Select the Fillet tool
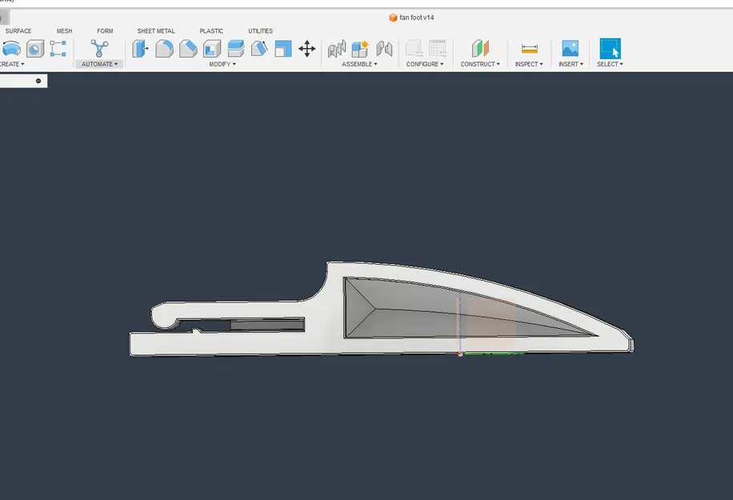The image size is (733, 500). (164, 49)
